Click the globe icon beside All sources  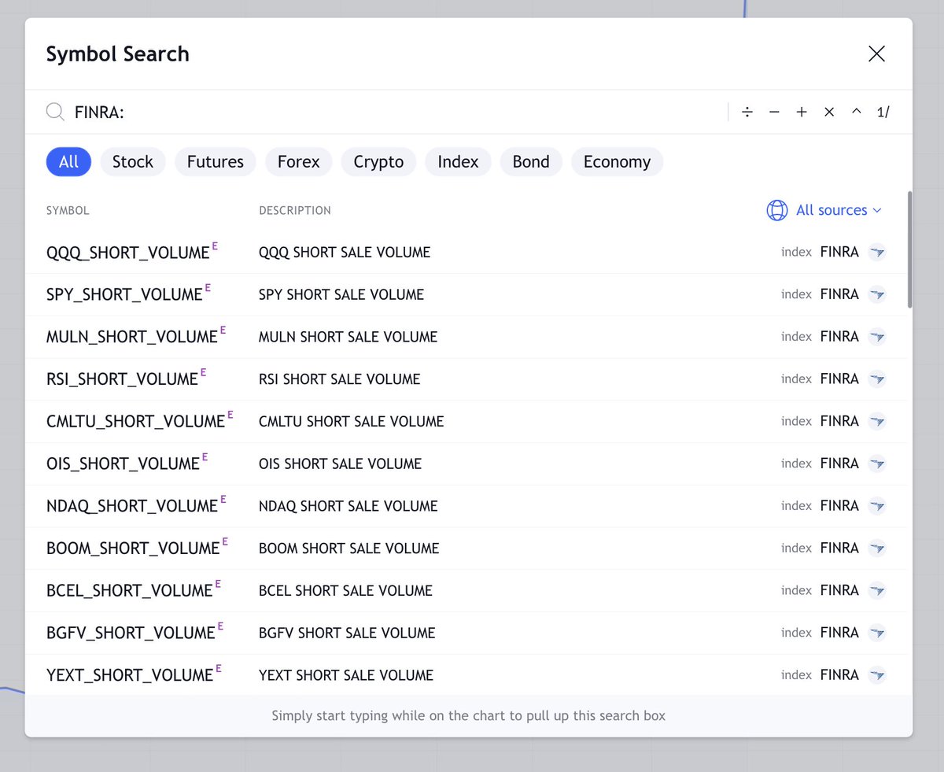(x=776, y=210)
